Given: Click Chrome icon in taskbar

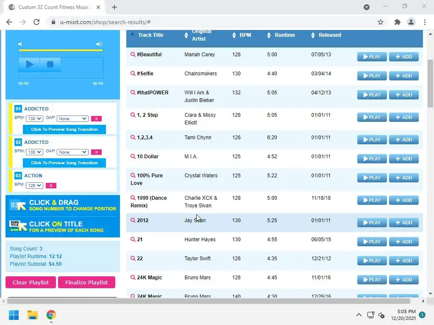Looking at the screenshot, I should [x=51, y=315].
